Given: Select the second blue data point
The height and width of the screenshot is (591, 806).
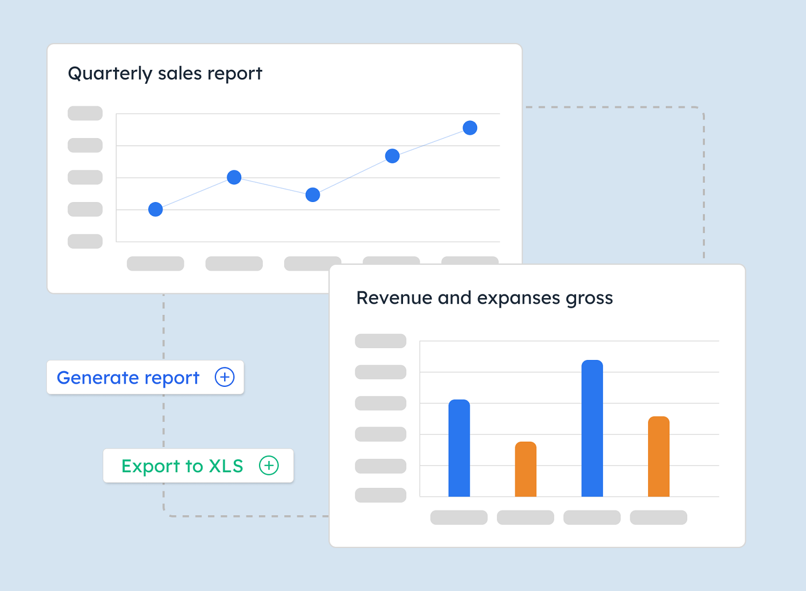Looking at the screenshot, I should pos(233,177).
